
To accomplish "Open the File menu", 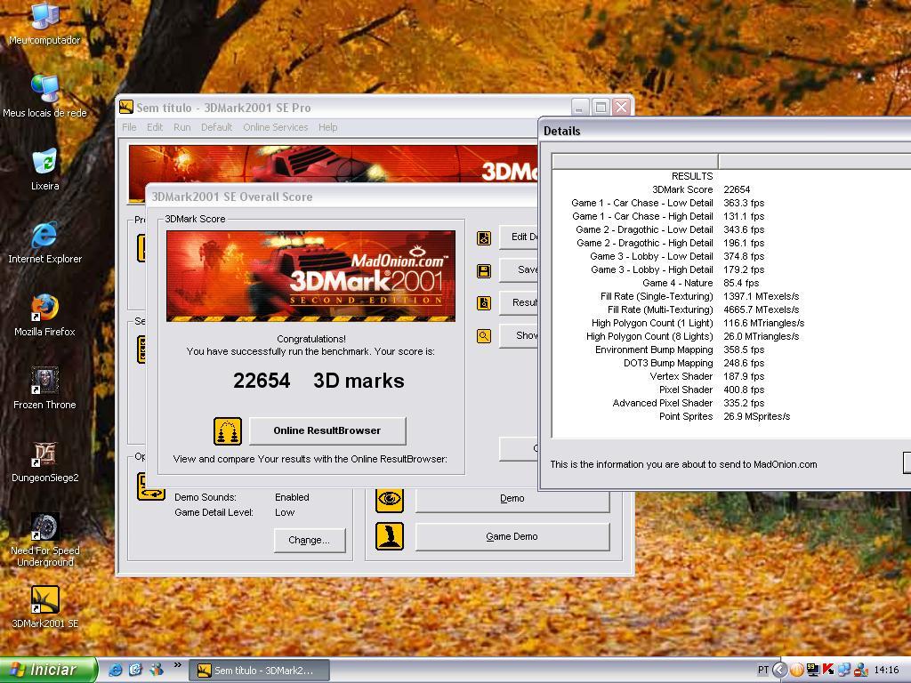I will click(x=129, y=127).
